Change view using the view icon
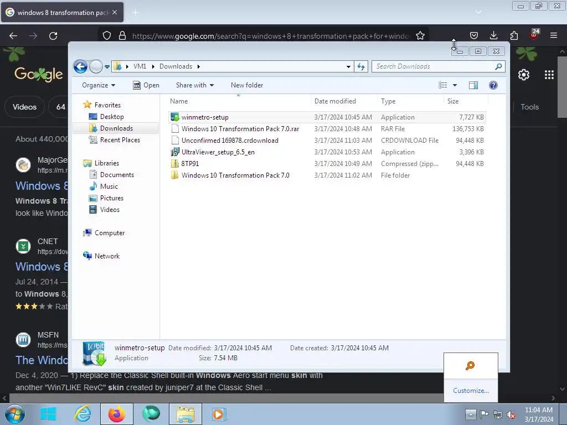Image resolution: width=567 pixels, height=425 pixels. pyautogui.click(x=443, y=85)
